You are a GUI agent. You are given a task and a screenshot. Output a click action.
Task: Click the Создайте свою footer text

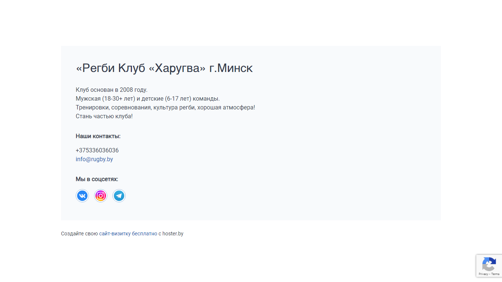pos(79,234)
